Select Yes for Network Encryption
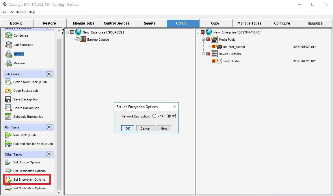This screenshot has width=333, height=196. click(x=155, y=116)
